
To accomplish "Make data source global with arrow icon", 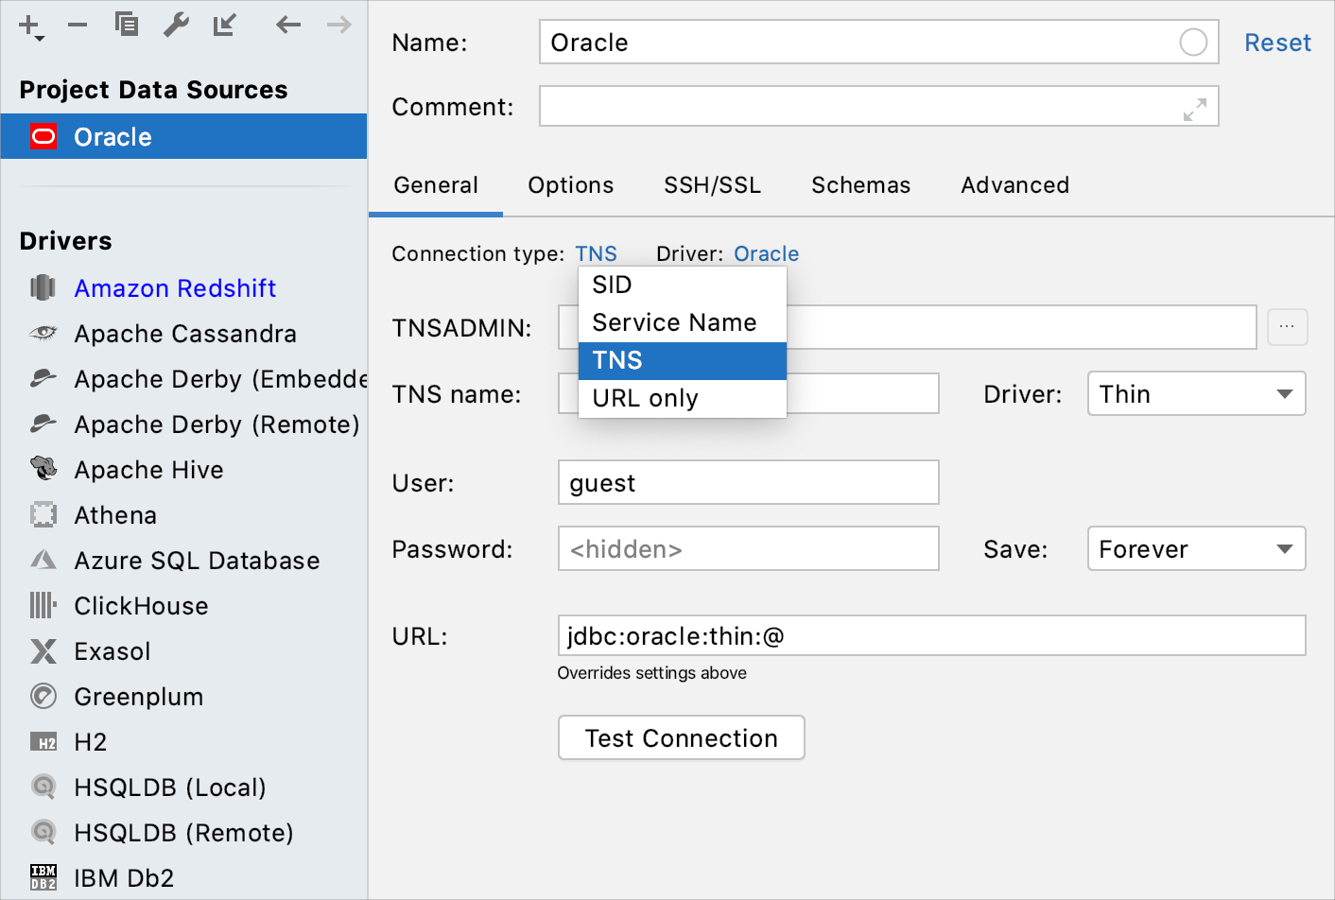I will point(225,25).
